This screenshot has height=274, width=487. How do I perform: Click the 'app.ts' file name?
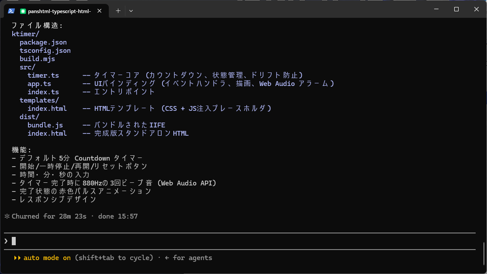pyautogui.click(x=39, y=84)
